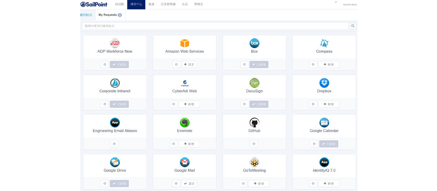The height and width of the screenshot is (191, 437).
Task: Click the Engineering Email Aliases title text
Action: click(x=115, y=131)
